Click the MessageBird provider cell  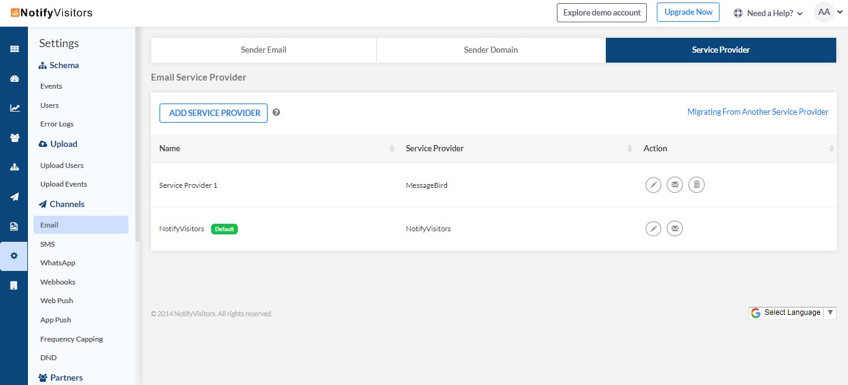pos(426,185)
